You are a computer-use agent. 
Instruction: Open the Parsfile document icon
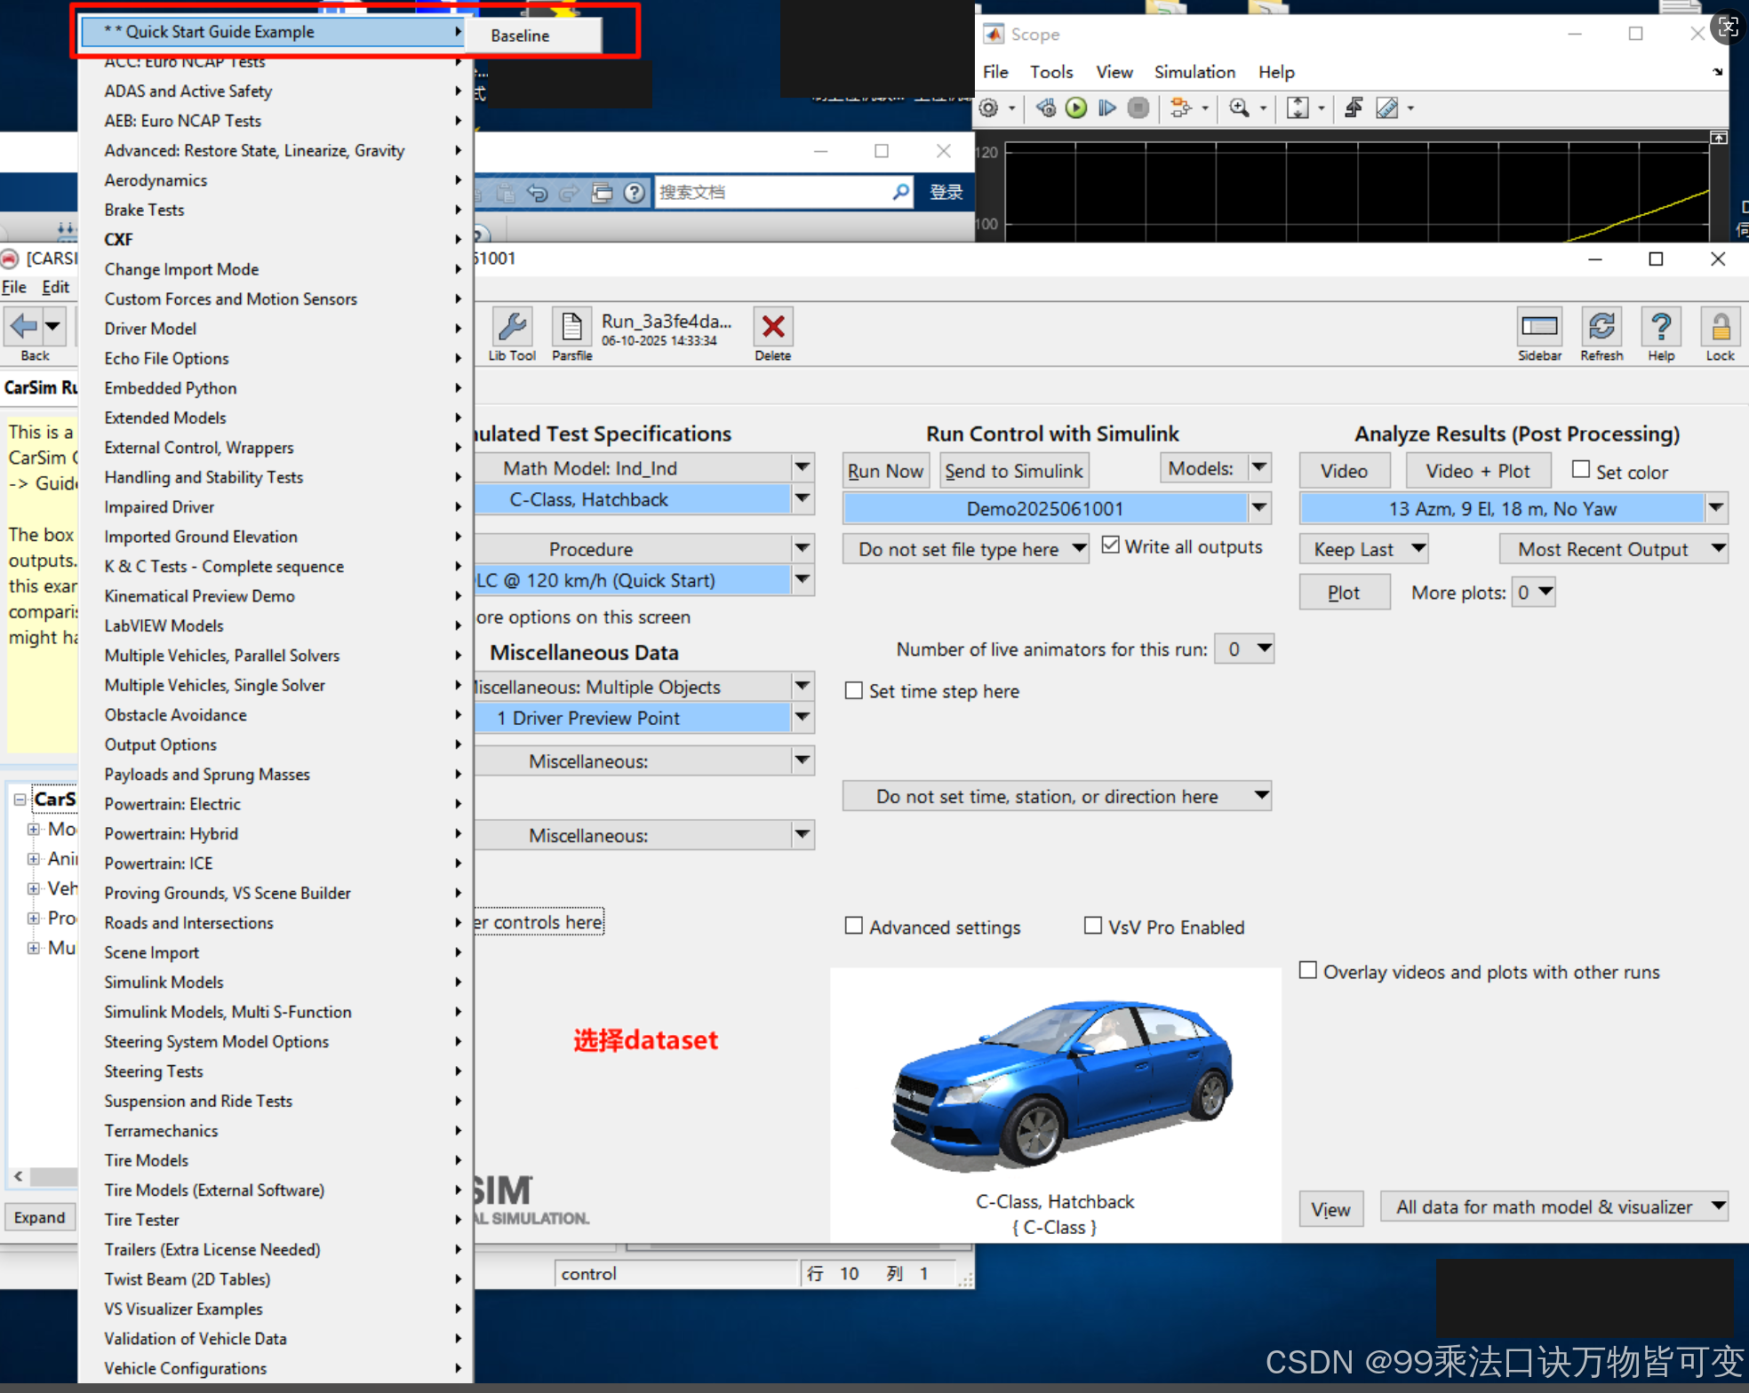[571, 328]
